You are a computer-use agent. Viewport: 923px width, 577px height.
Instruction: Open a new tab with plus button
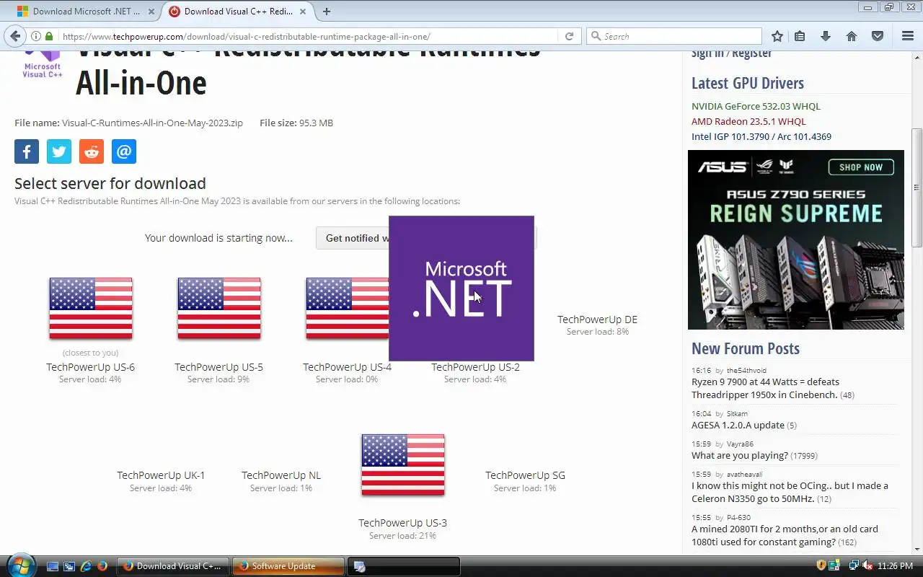point(327,11)
